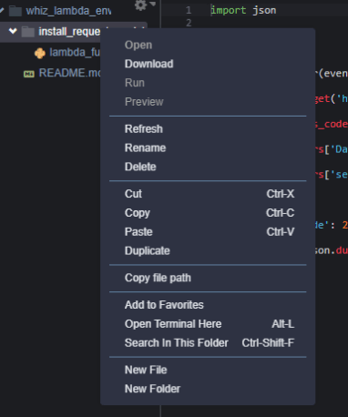Click line number 2 in the editor gutter
The width and height of the screenshot is (348, 417).
pyautogui.click(x=189, y=23)
